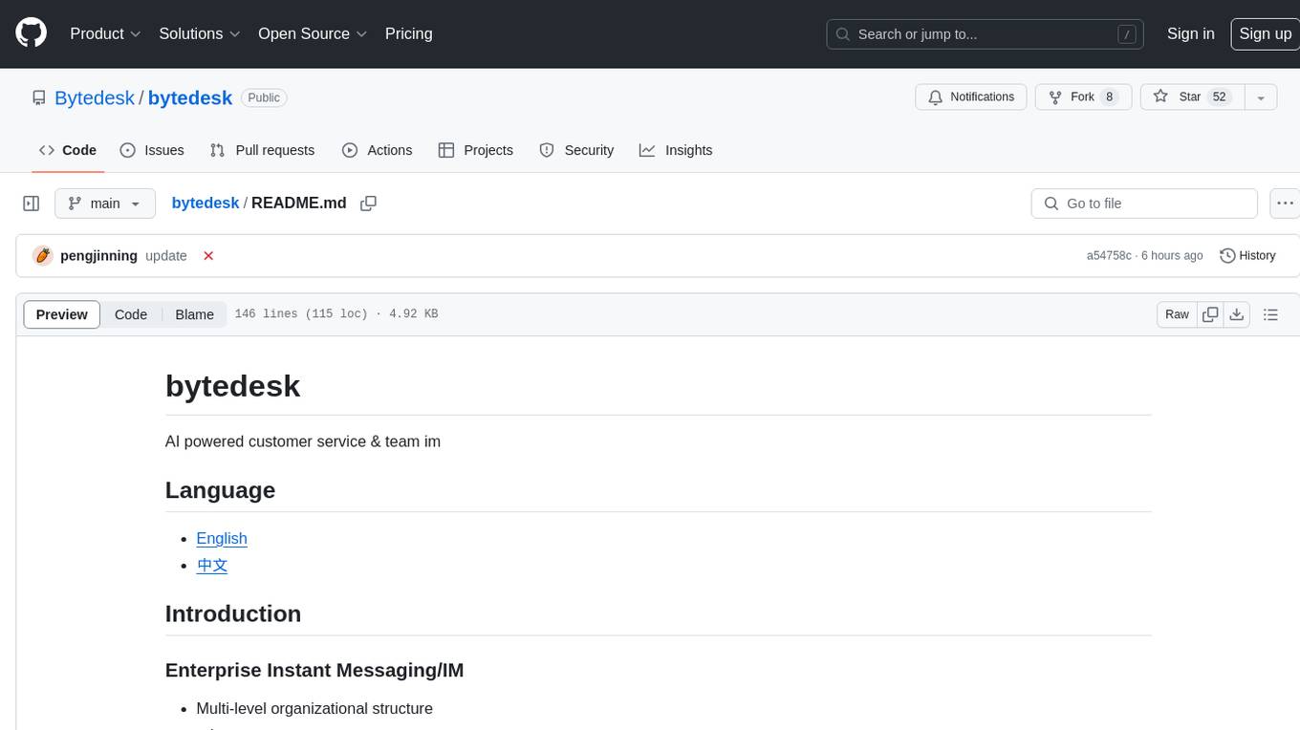Open the English language link
This screenshot has width=1300, height=730.
click(222, 538)
